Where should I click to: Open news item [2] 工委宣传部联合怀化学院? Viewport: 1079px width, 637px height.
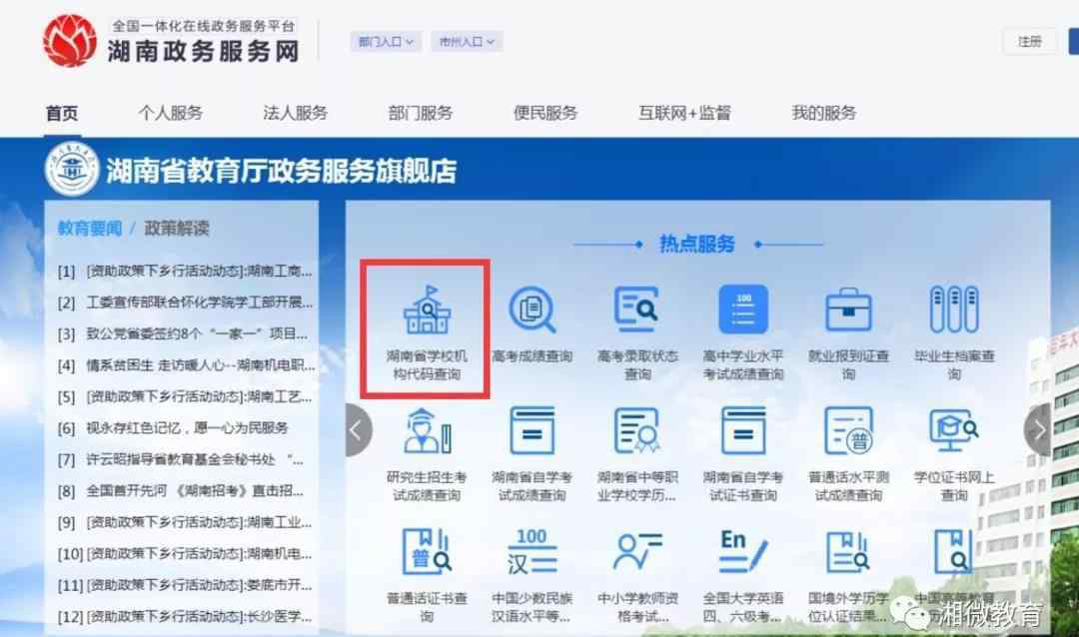[x=185, y=303]
